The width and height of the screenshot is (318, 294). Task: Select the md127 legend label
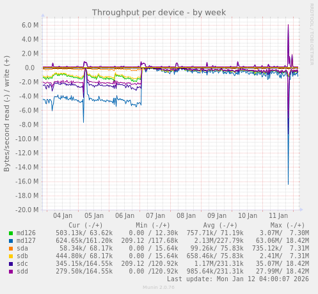[x=26, y=241]
